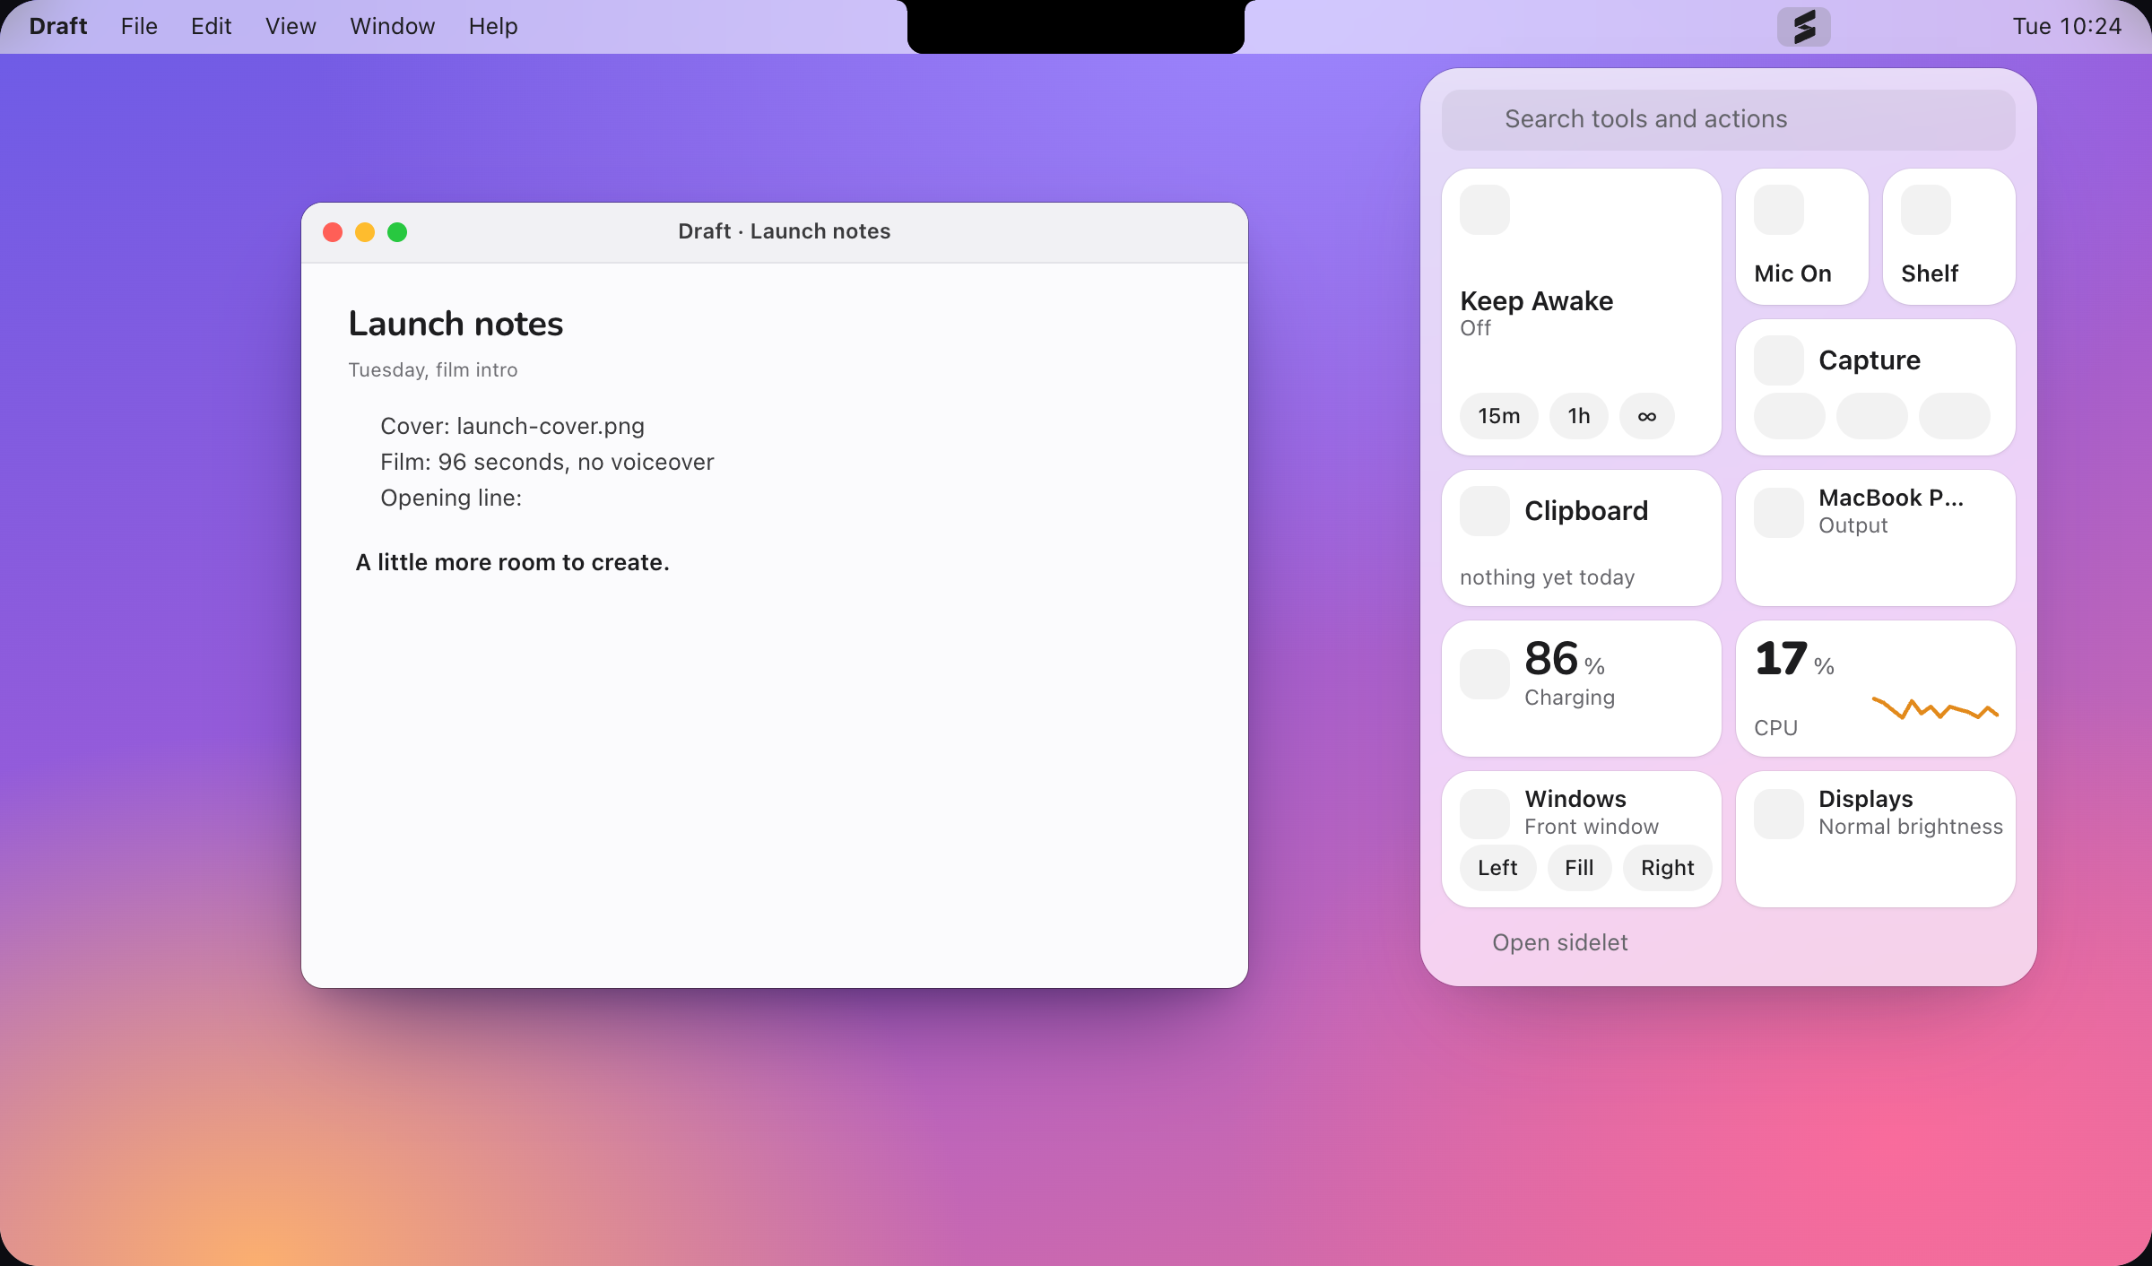Click the icon beside Windows Front window
The image size is (2152, 1266).
pos(1485,814)
